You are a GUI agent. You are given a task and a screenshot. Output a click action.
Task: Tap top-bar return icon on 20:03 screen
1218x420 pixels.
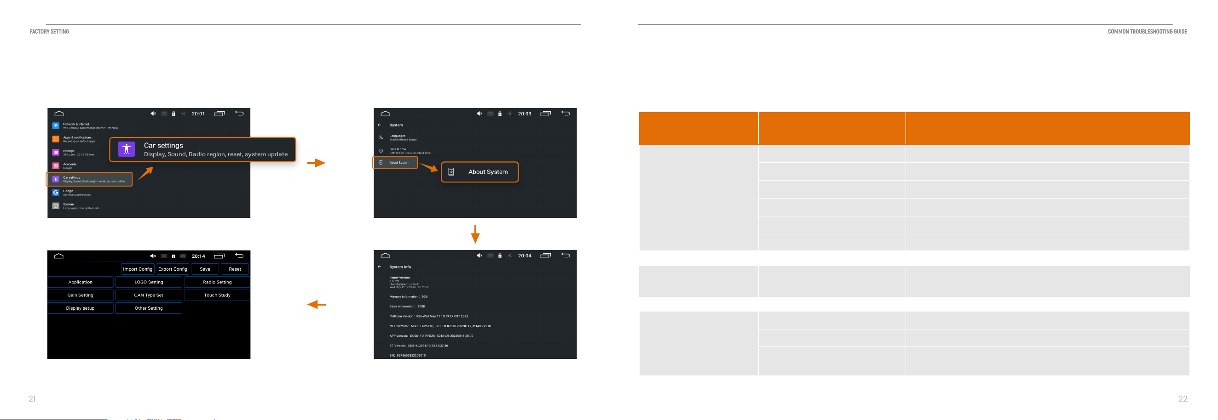click(x=566, y=114)
